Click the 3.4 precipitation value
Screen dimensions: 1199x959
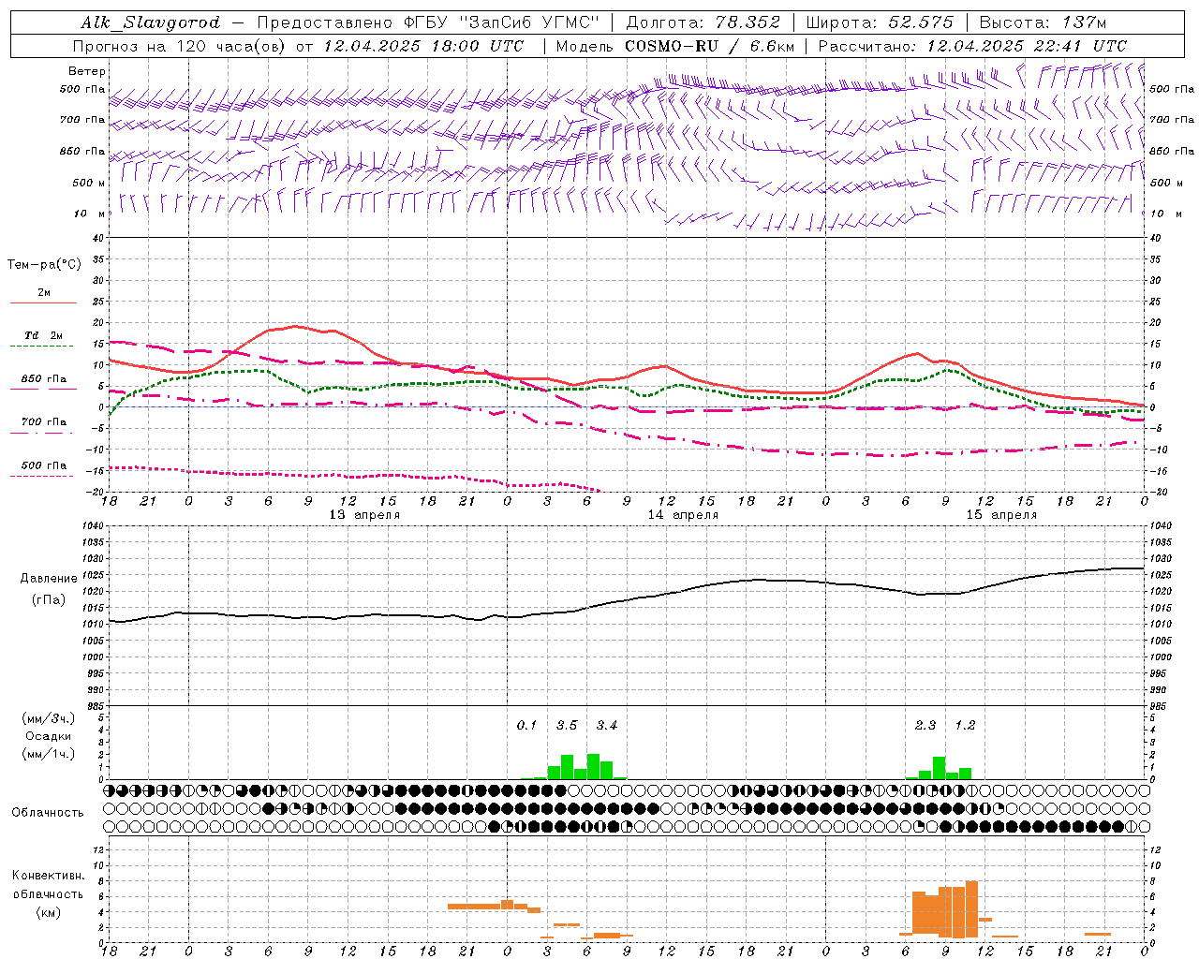607,726
